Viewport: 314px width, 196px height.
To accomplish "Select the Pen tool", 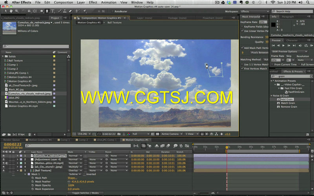I will (47, 11).
